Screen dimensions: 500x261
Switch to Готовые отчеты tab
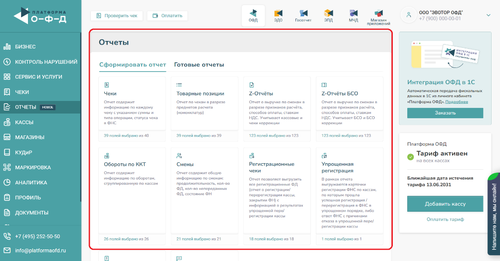(199, 65)
